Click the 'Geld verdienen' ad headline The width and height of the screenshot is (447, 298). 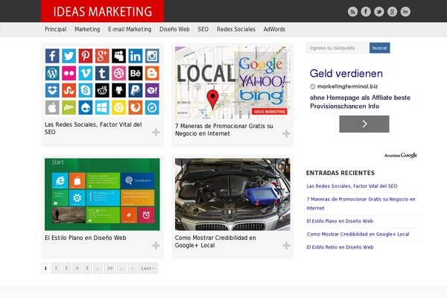pos(346,74)
